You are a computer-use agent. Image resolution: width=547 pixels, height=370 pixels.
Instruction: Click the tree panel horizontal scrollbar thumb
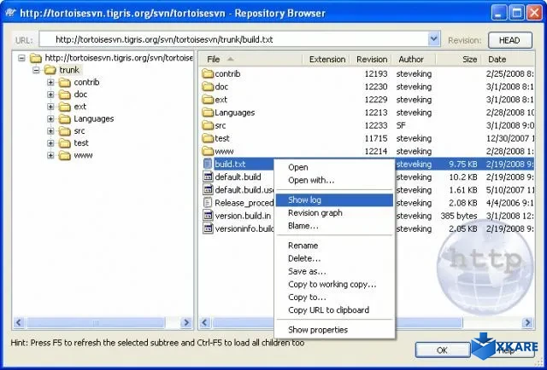tap(96, 322)
